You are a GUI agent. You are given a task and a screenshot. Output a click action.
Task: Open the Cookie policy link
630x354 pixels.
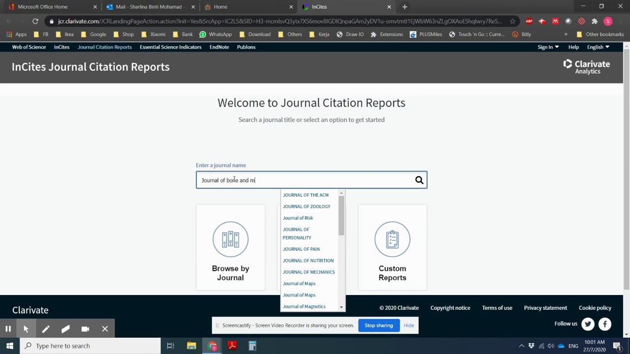click(595, 308)
